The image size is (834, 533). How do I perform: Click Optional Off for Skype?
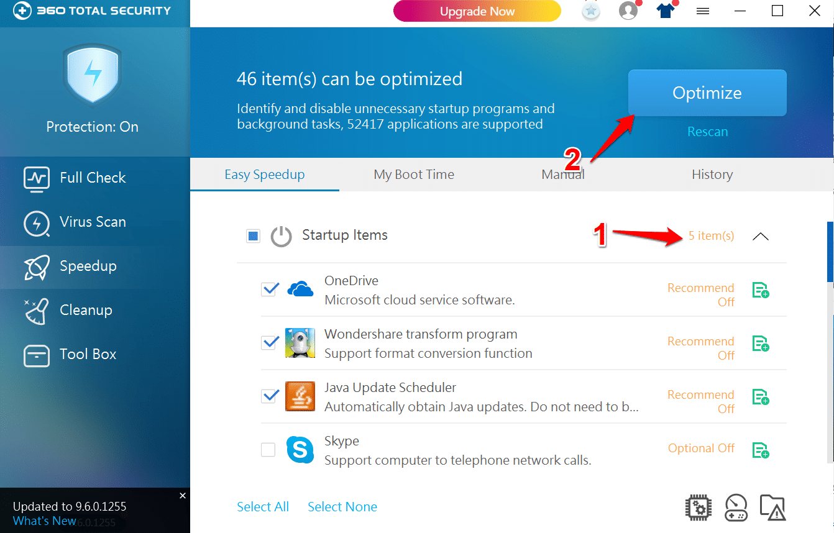tap(702, 449)
